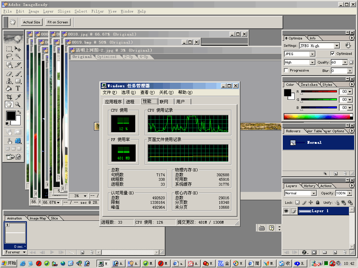Screen dimensions: 358x268
Task: Click the Internet Explorer quick launch icon
Action: click(23, 263)
